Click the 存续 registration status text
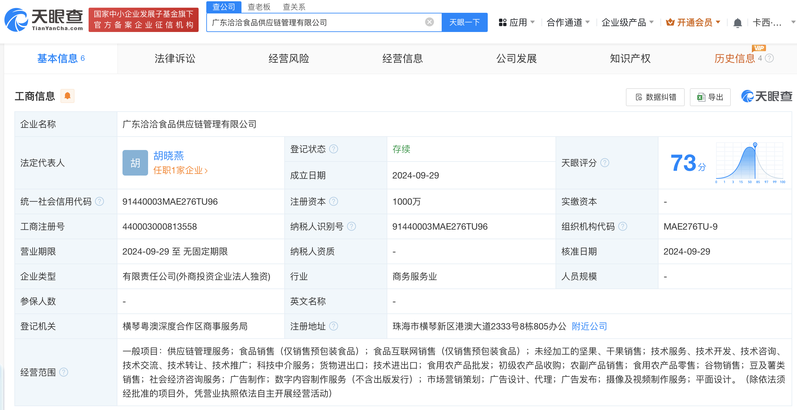The height and width of the screenshot is (410, 797). pos(401,149)
